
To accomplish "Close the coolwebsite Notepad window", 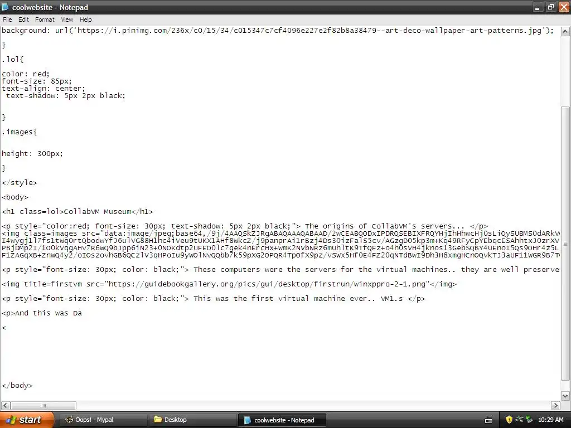I will click(564, 7).
